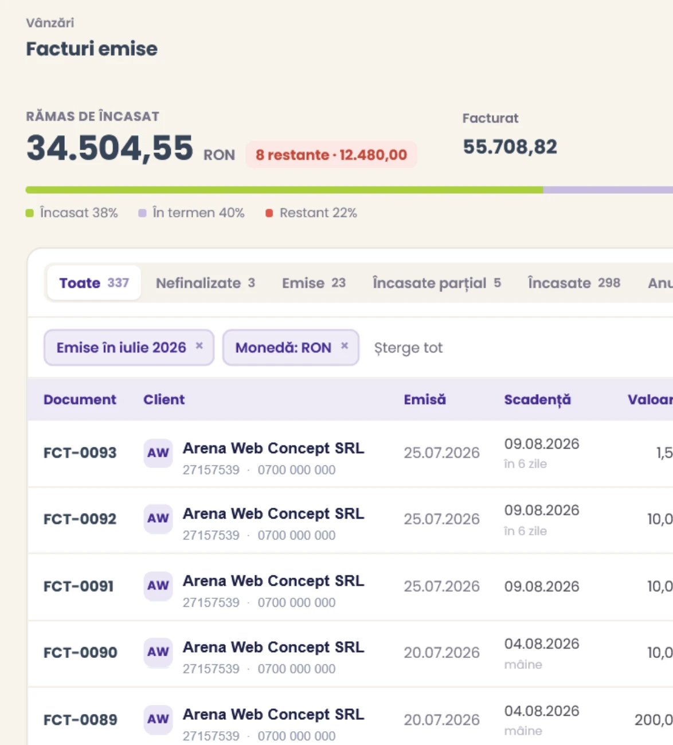The height and width of the screenshot is (745, 673).
Task: Click the 34.504,55 outstanding amount
Action: pos(110,148)
